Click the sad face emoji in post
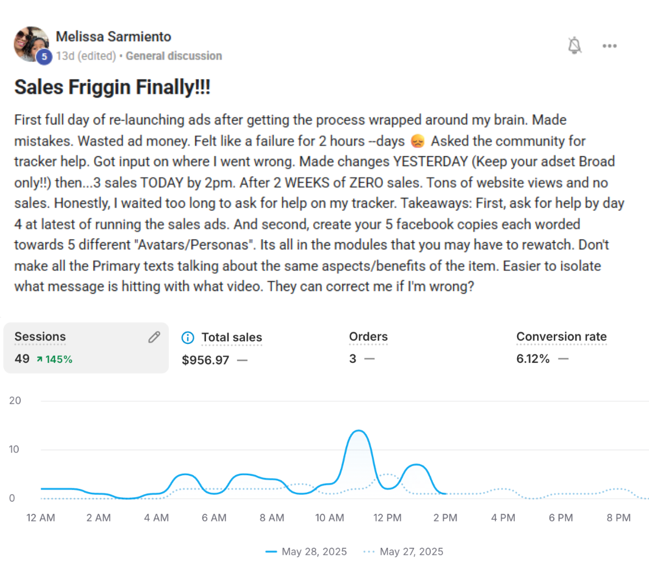This screenshot has height=584, width=649. point(418,142)
